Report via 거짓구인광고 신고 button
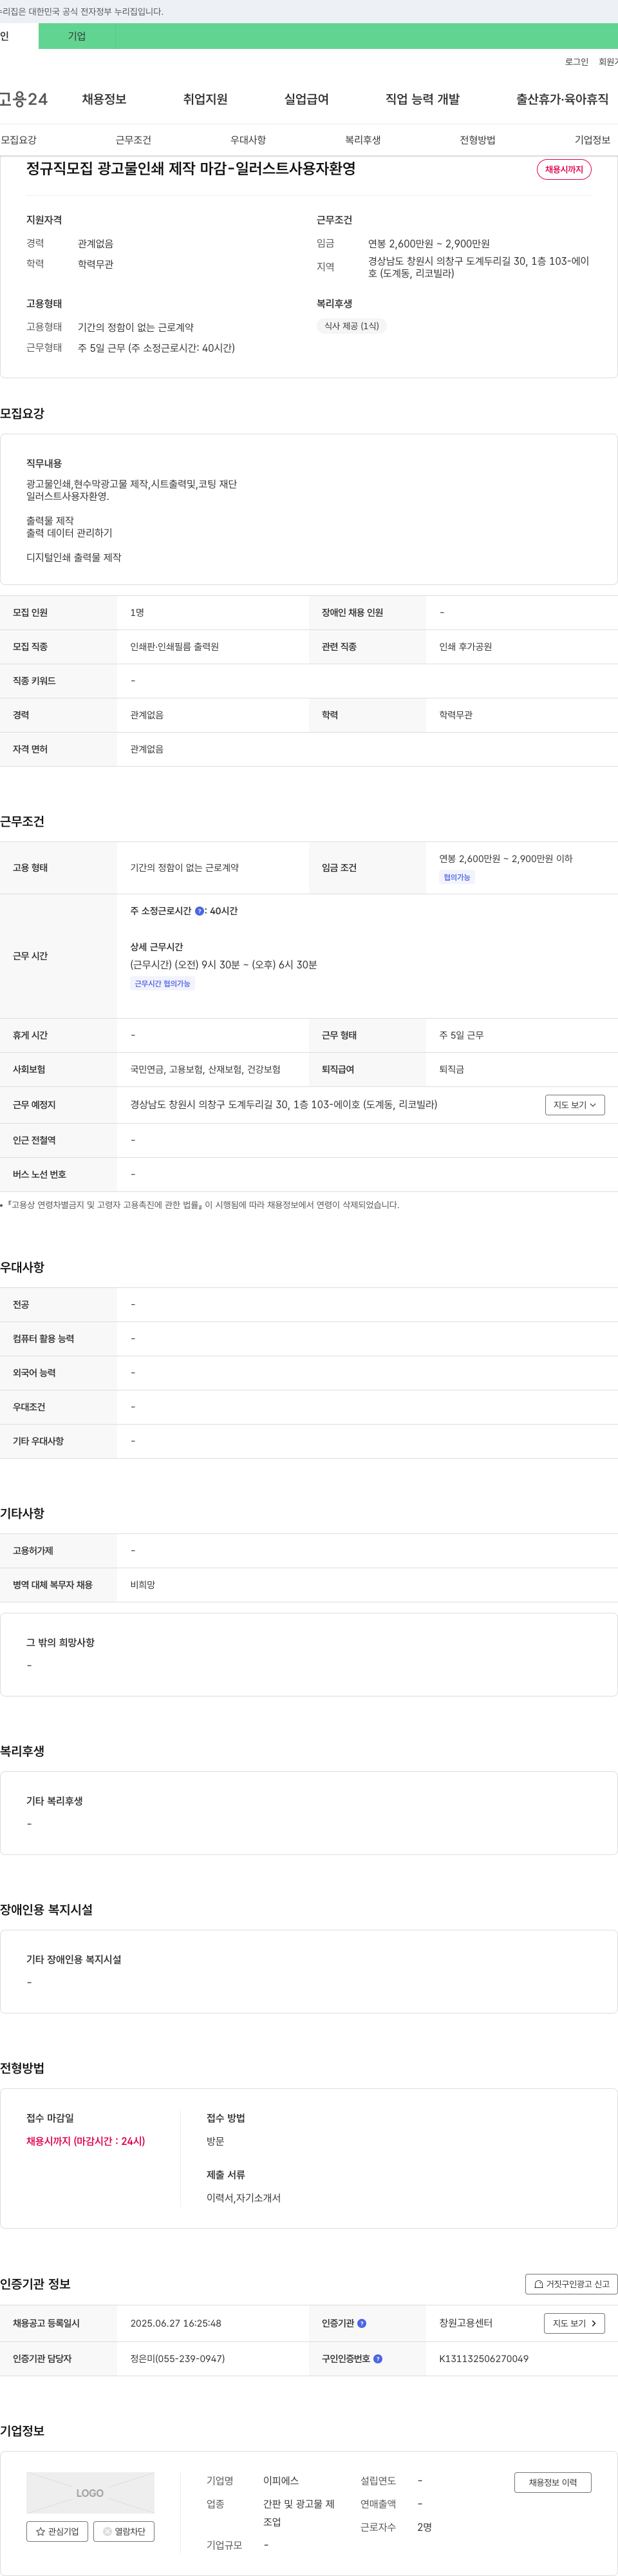The width and height of the screenshot is (618, 2576). coord(571,2284)
